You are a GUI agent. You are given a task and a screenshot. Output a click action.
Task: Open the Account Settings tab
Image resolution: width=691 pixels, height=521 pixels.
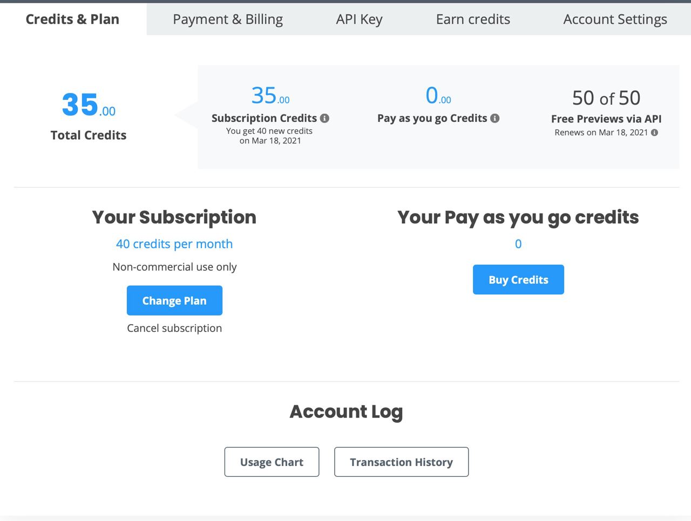tap(615, 19)
